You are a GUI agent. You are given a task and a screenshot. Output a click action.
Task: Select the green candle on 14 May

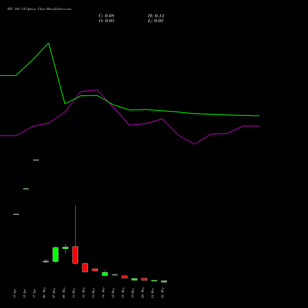pos(105,274)
